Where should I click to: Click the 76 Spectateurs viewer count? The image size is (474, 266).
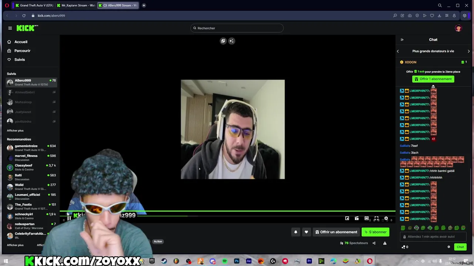pyautogui.click(x=354, y=243)
